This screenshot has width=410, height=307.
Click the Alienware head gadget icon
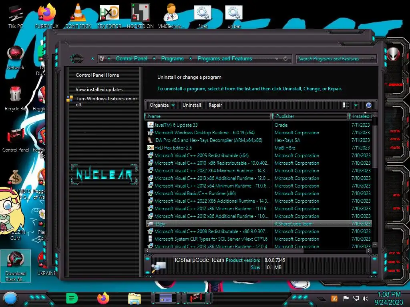[393, 54]
